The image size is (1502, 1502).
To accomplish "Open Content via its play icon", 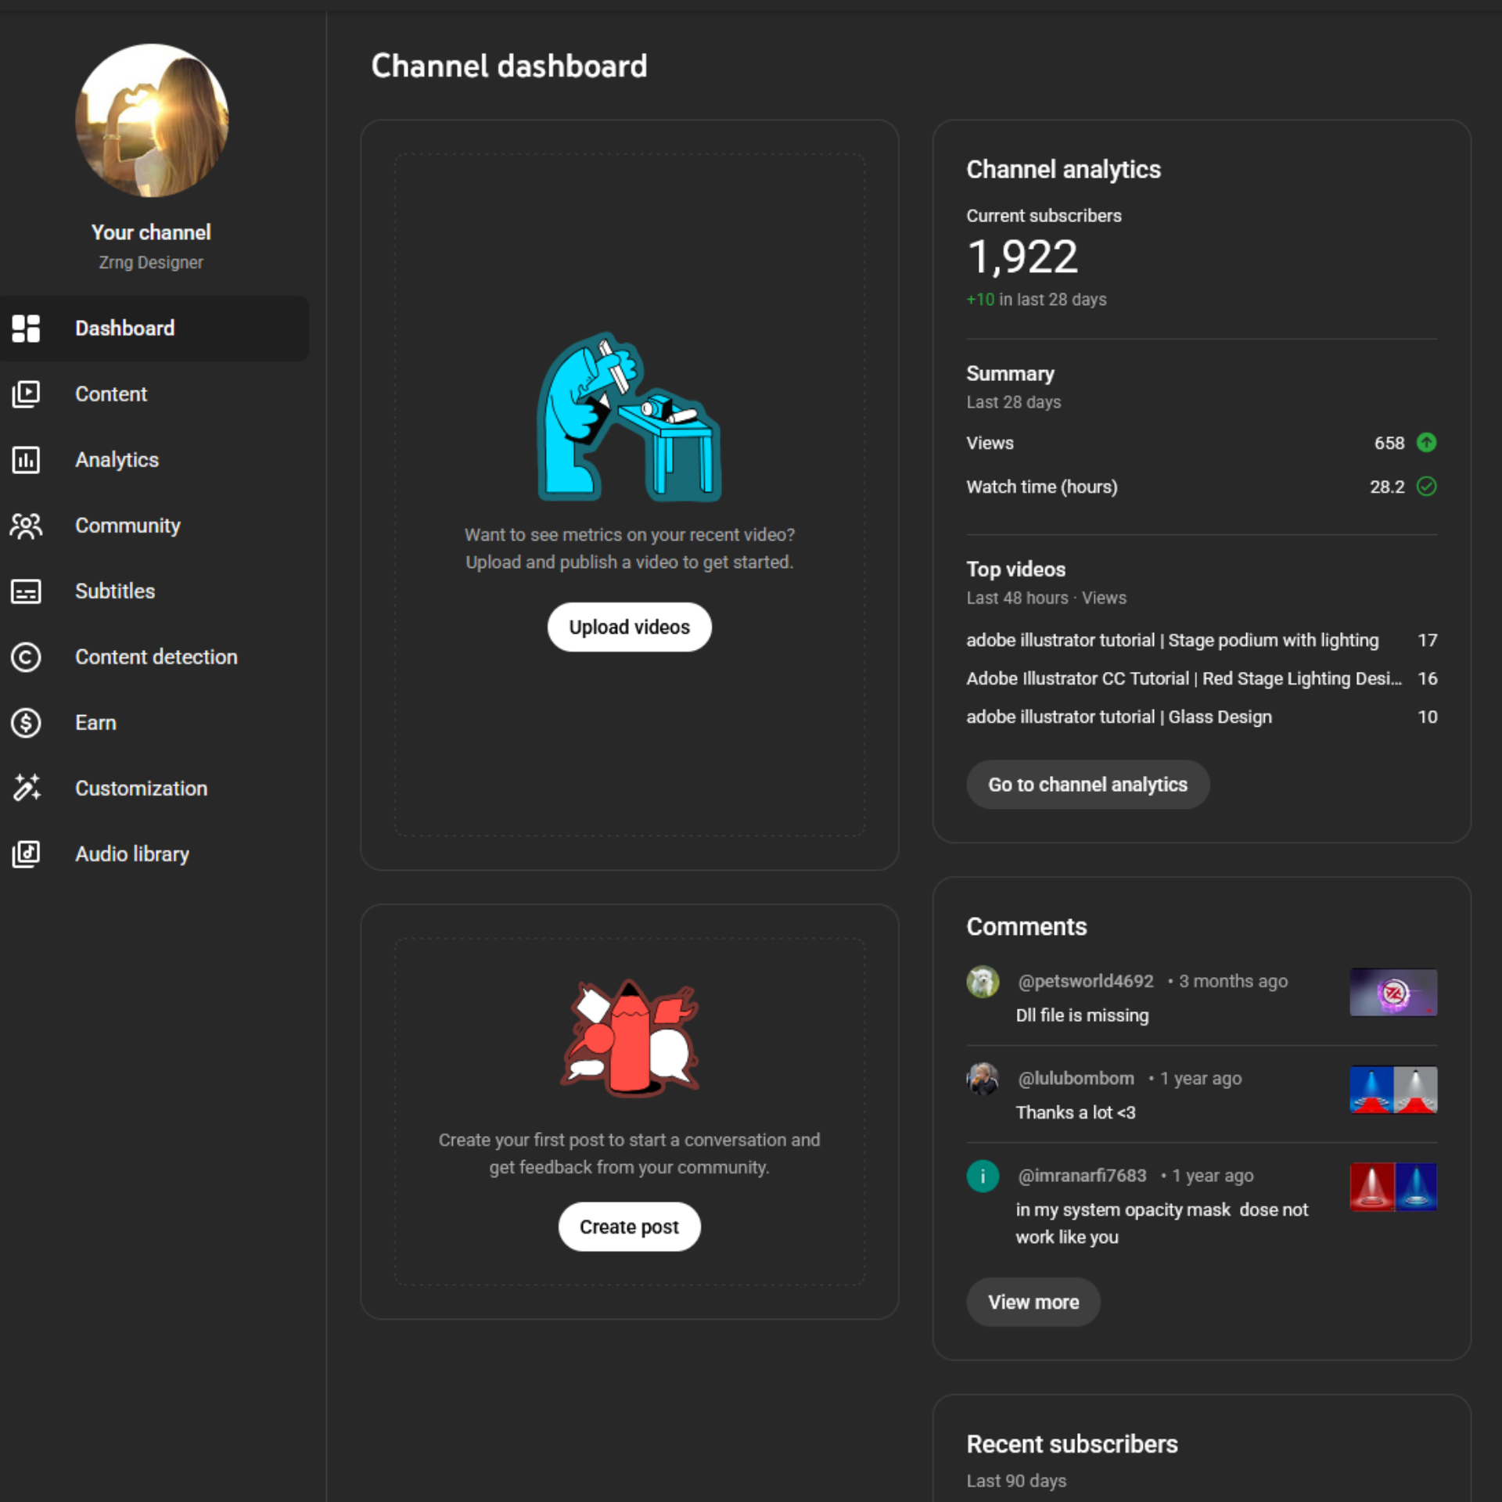I will [26, 394].
